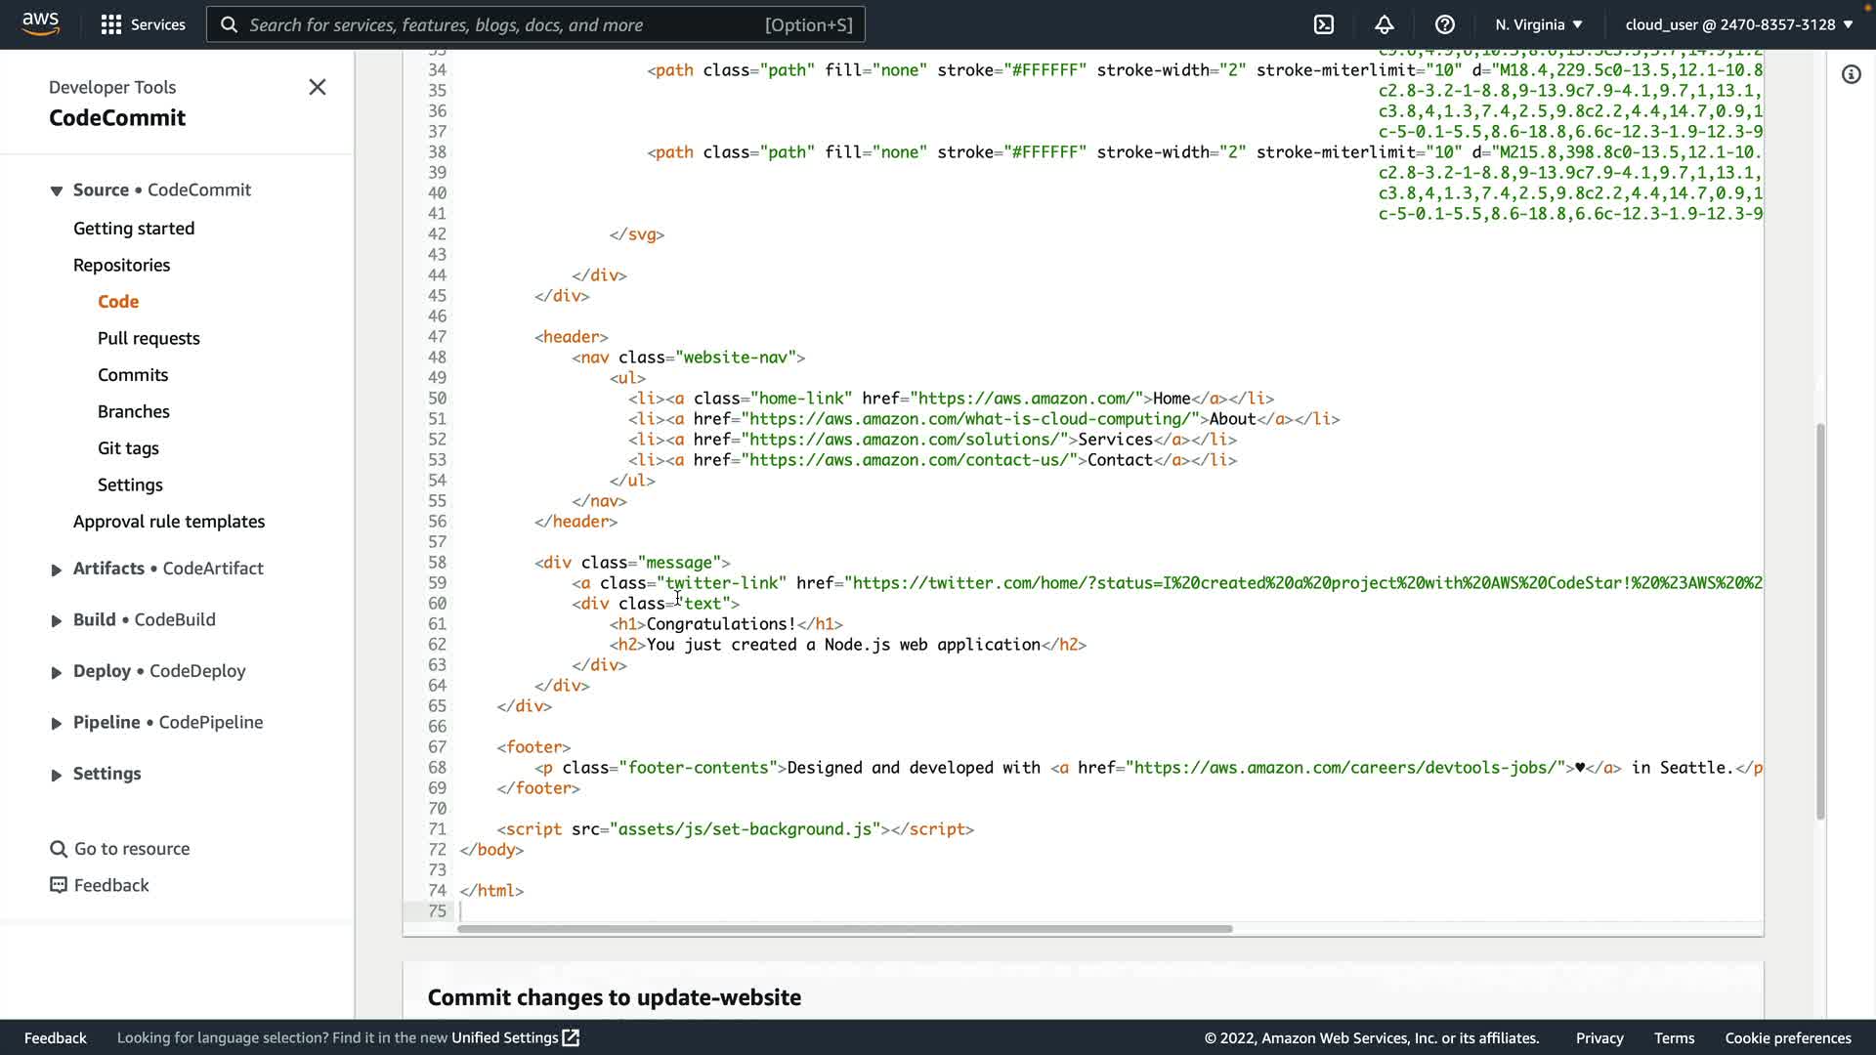Click the editor horizontal scrollbar

pyautogui.click(x=844, y=929)
